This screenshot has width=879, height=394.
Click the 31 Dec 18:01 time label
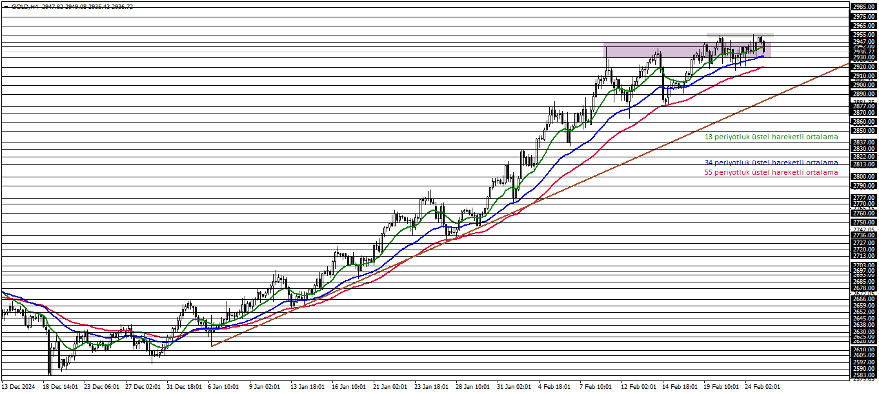pos(185,387)
